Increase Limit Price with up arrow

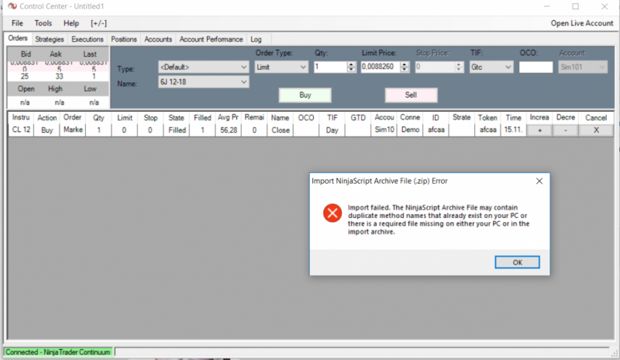[404, 64]
